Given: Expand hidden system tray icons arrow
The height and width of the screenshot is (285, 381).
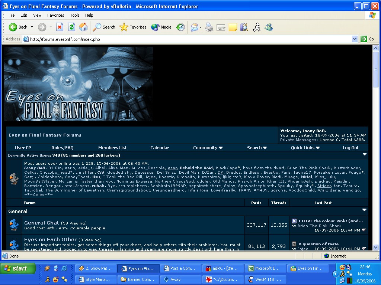Looking at the screenshot, I should click(336, 274).
